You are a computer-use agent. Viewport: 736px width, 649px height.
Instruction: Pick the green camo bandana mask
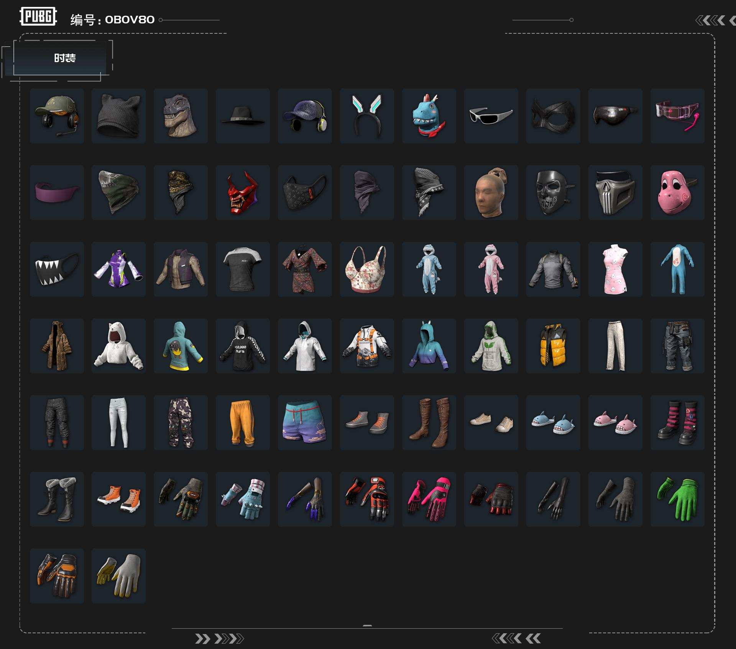point(118,192)
